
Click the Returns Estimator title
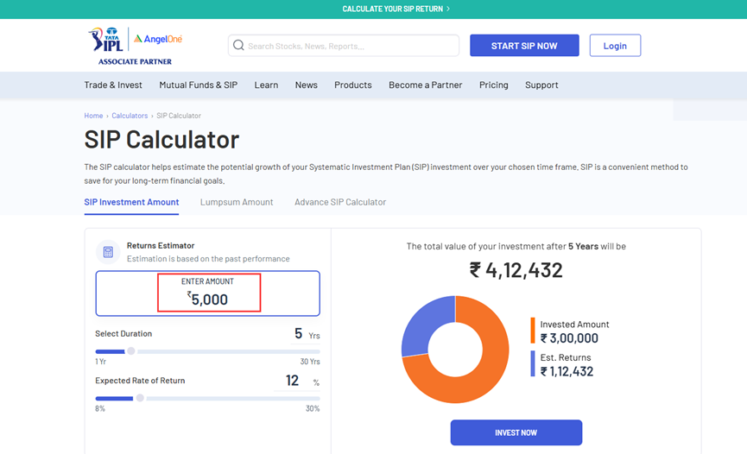coord(161,245)
